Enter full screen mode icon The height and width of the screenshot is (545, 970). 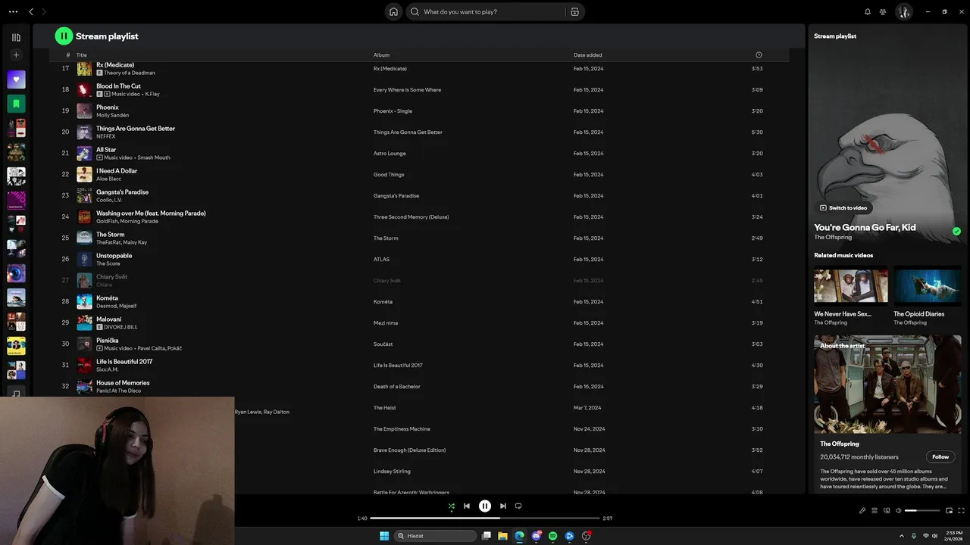pos(962,511)
